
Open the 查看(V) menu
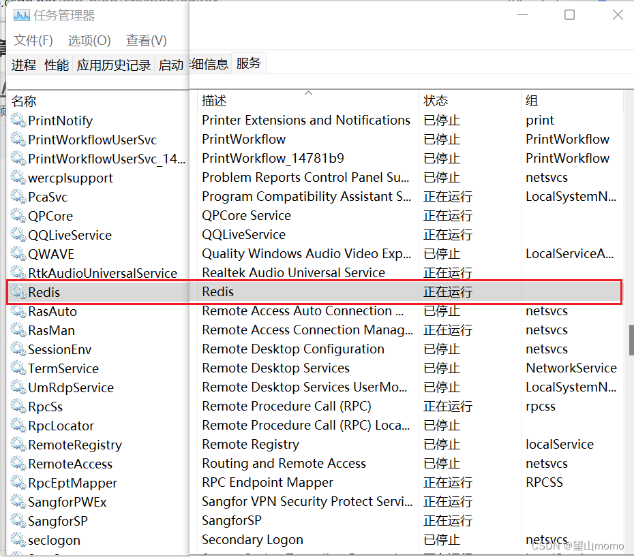tap(146, 40)
